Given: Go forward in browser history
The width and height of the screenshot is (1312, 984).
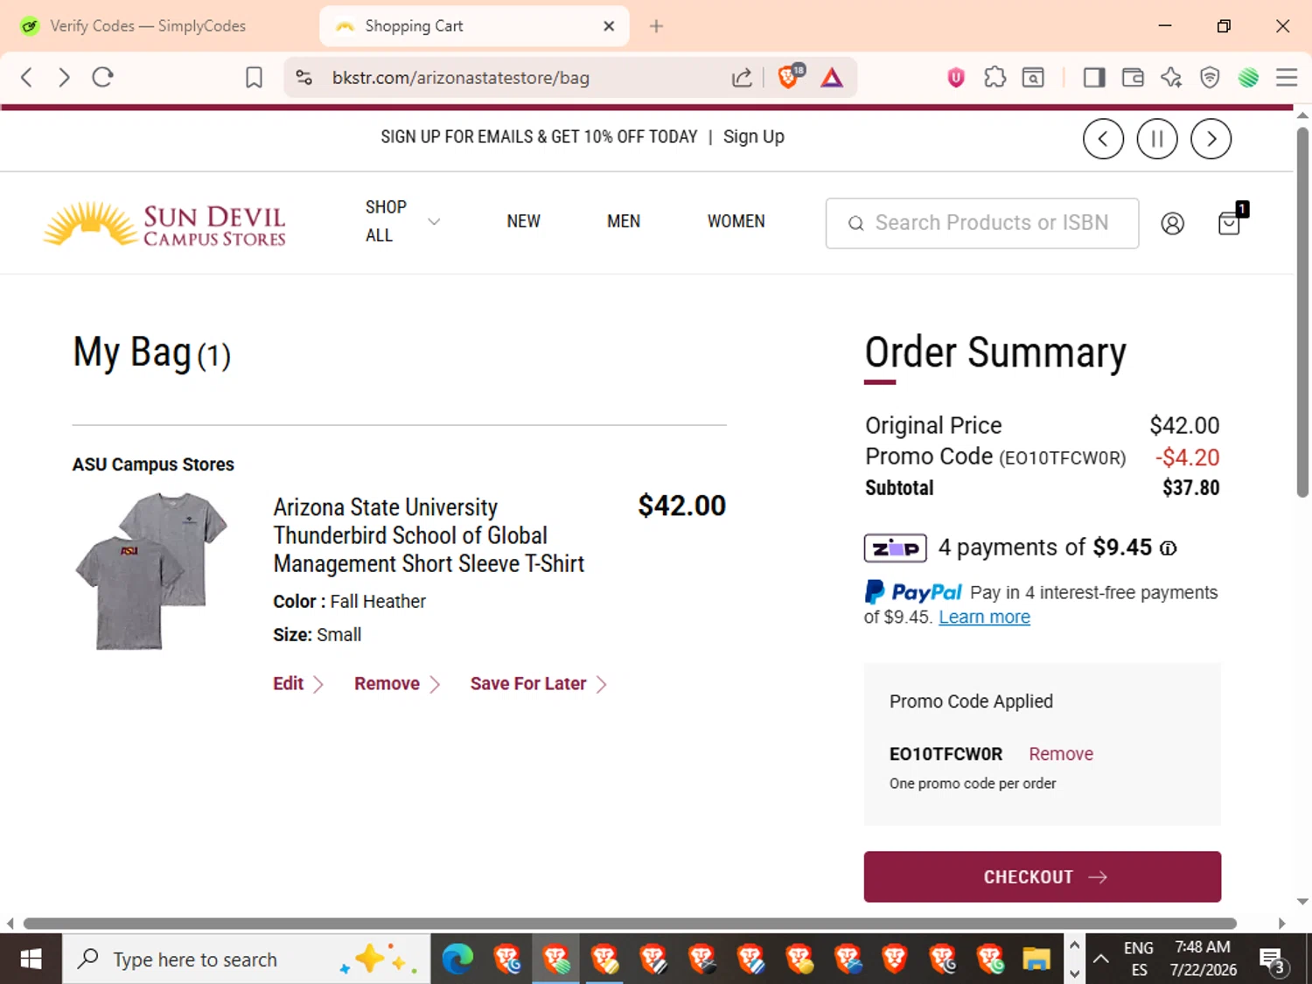Looking at the screenshot, I should (64, 77).
